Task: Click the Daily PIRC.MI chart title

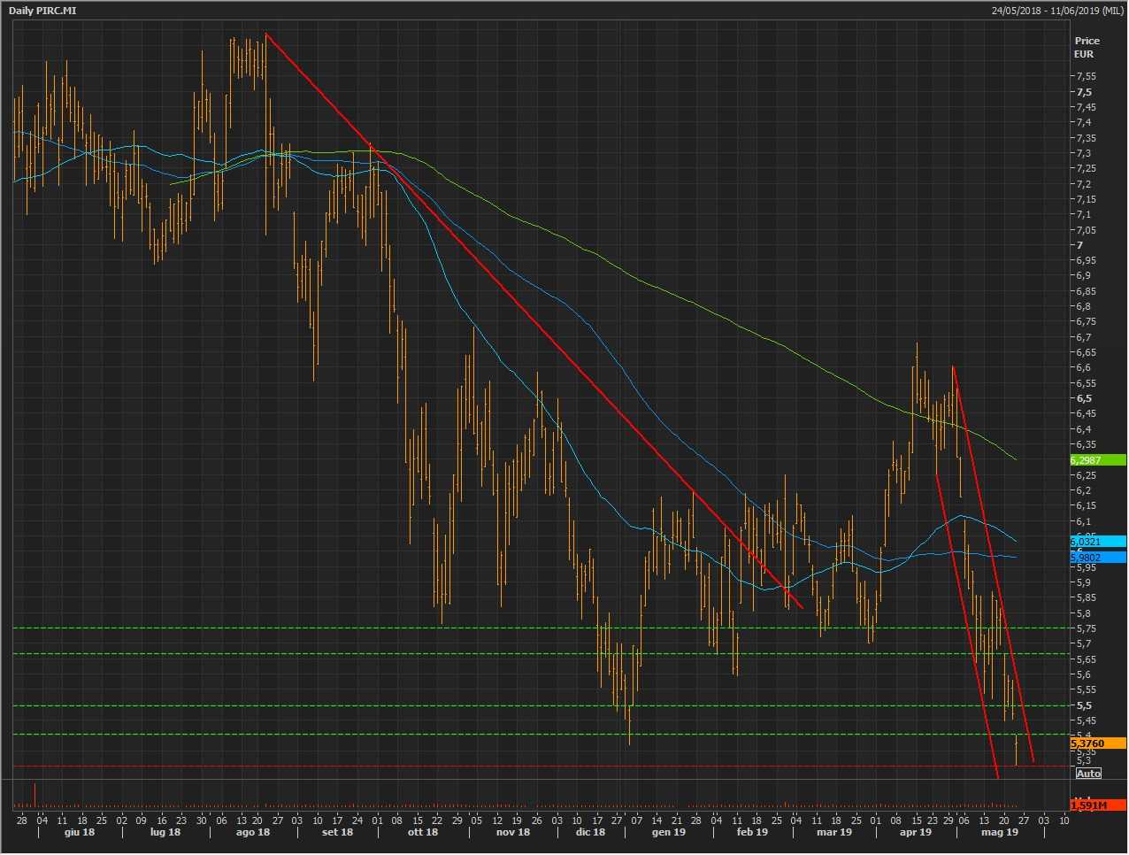Action: tap(42, 11)
